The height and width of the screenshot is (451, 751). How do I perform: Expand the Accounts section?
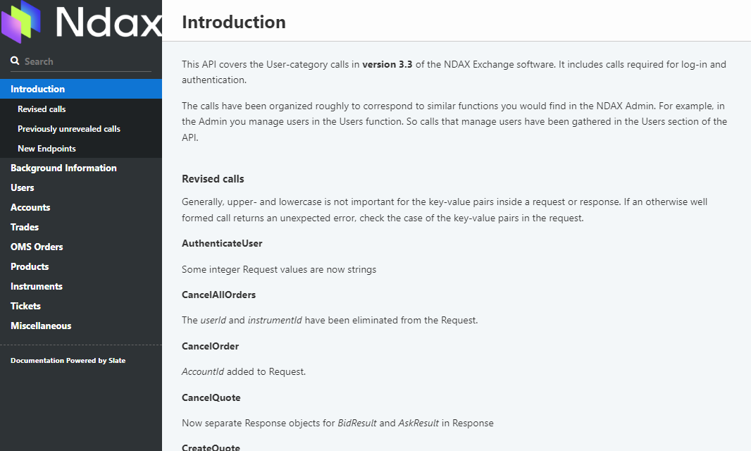(30, 207)
